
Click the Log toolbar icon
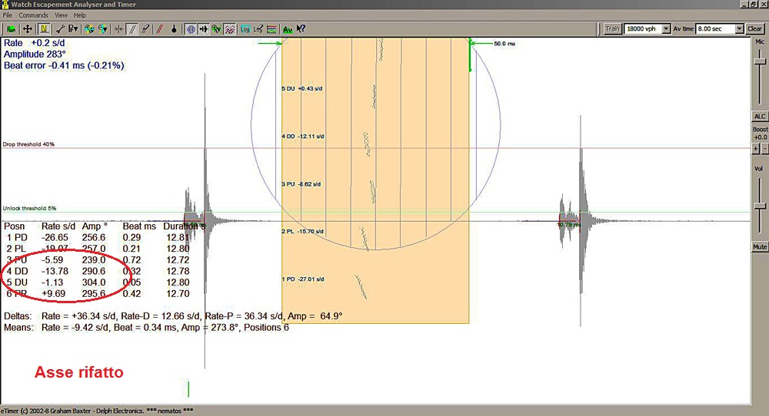point(245,29)
